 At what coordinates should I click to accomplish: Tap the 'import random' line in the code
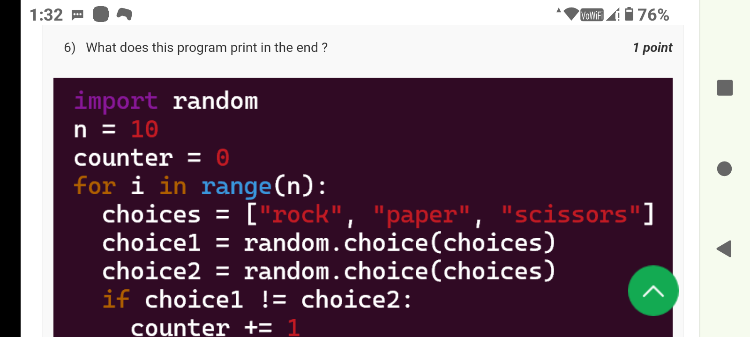click(x=166, y=100)
